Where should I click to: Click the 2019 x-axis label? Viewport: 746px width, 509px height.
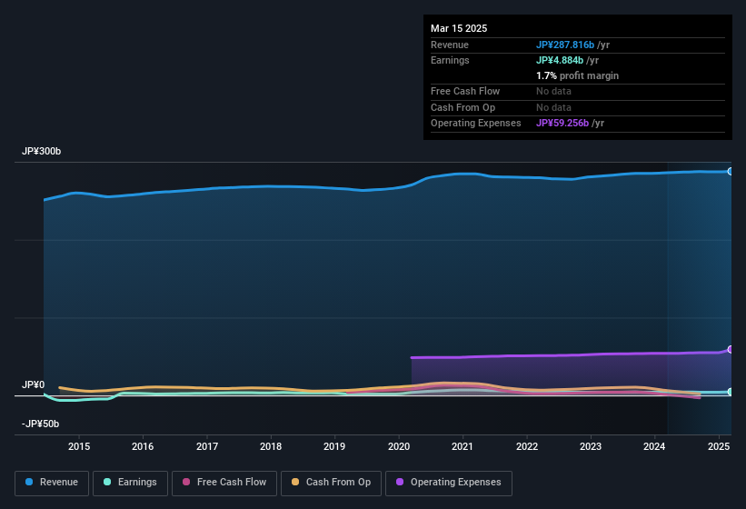(334, 446)
